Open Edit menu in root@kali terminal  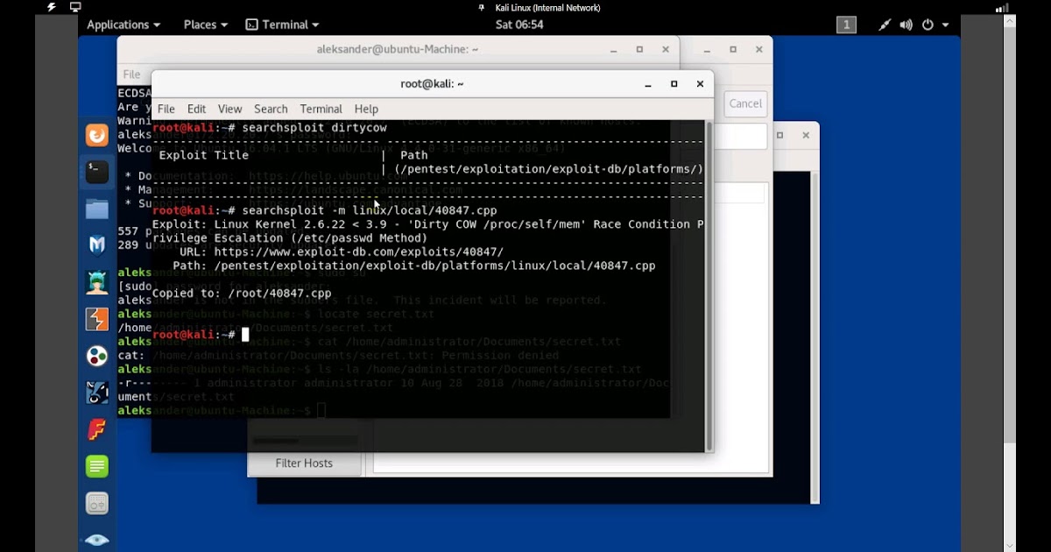coord(196,109)
